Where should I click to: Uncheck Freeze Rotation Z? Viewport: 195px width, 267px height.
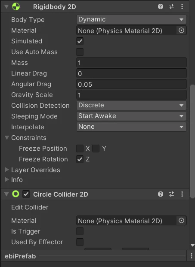pyautogui.click(x=80, y=159)
